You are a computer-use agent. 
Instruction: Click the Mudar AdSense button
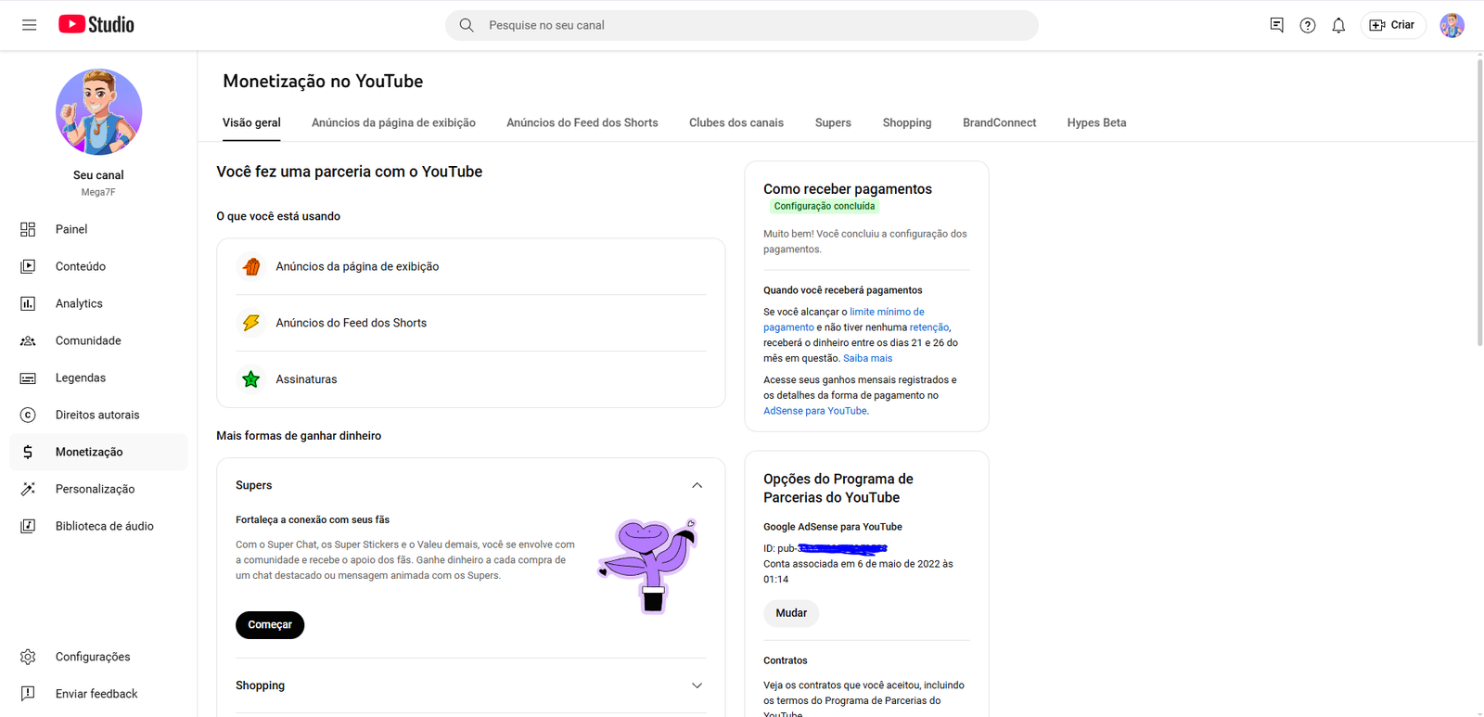791,613
